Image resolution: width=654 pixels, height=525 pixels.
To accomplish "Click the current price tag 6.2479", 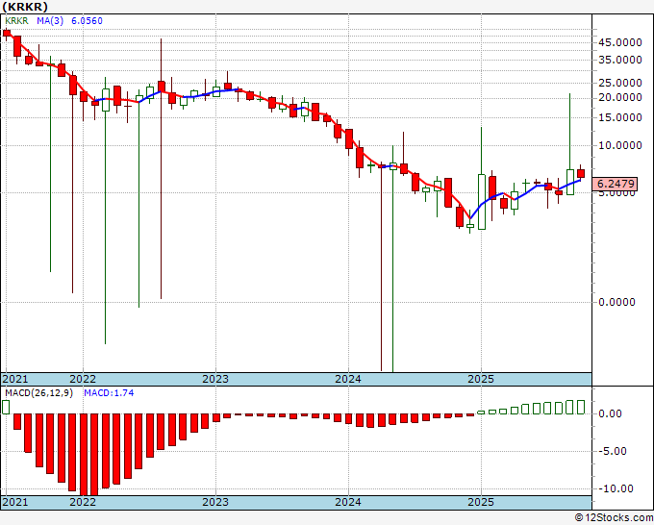I will click(x=616, y=184).
